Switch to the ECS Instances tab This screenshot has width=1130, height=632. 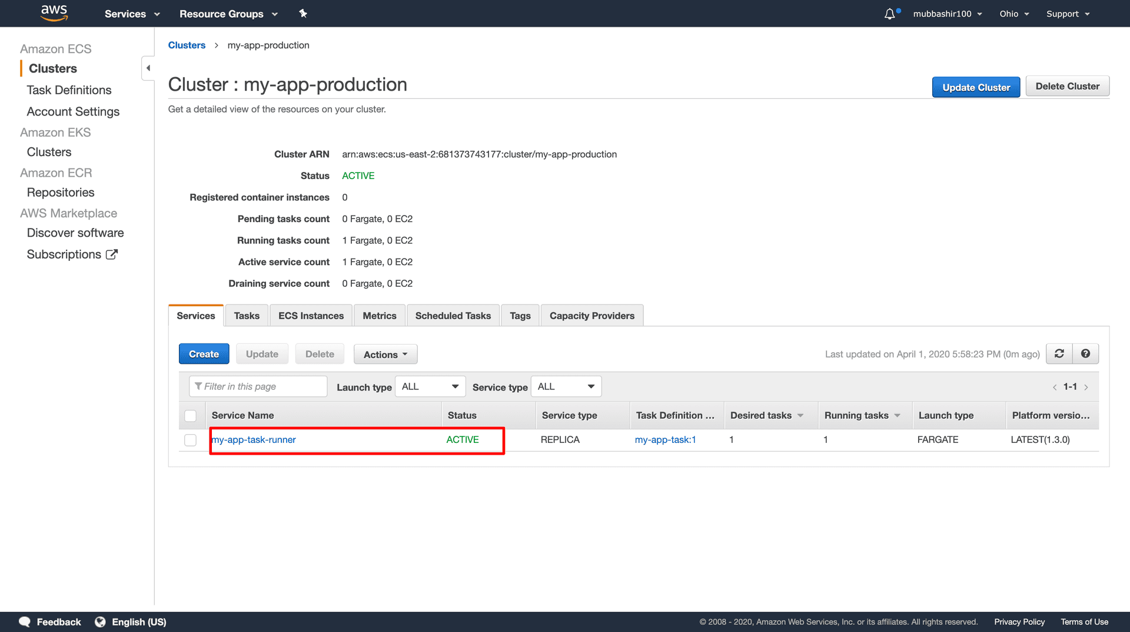click(x=311, y=316)
